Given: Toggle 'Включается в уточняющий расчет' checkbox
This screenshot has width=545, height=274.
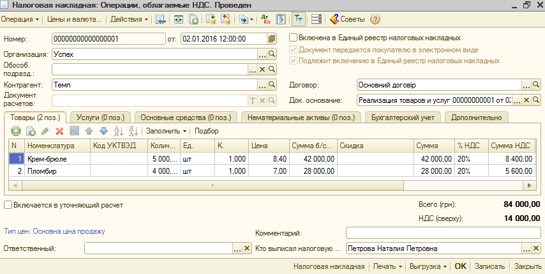Looking at the screenshot, I should (x=8, y=205).
